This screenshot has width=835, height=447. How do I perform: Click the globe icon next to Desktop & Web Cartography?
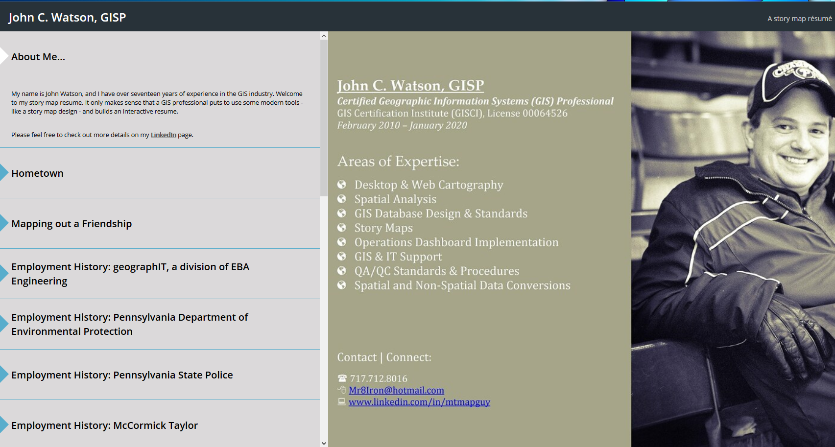341,185
